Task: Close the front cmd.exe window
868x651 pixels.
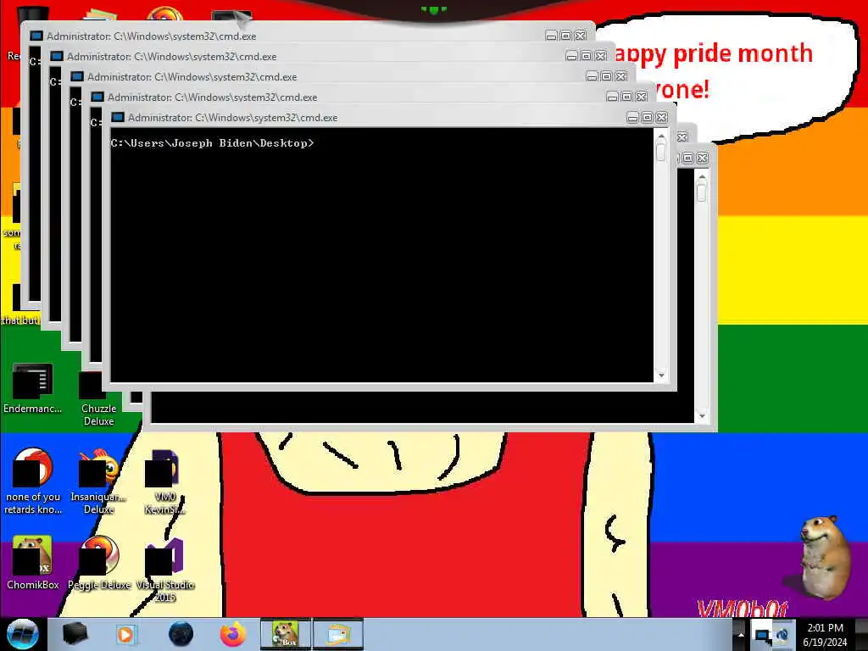Action: [661, 117]
